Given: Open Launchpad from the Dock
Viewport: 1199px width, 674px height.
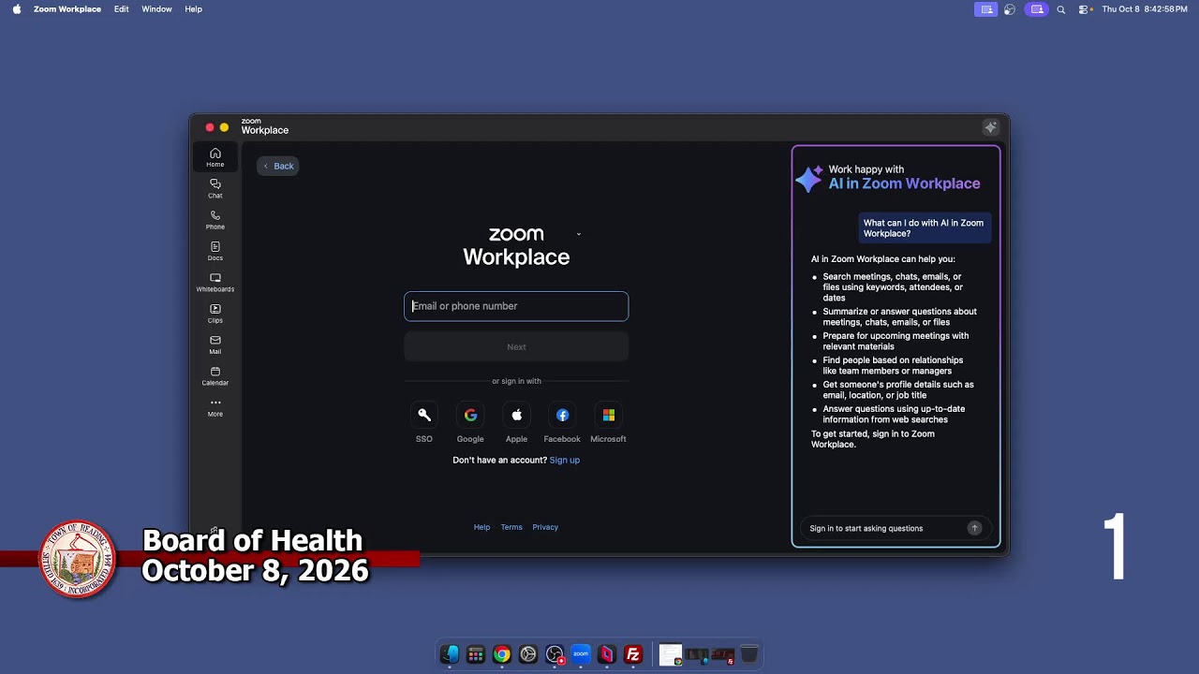Looking at the screenshot, I should [476, 654].
